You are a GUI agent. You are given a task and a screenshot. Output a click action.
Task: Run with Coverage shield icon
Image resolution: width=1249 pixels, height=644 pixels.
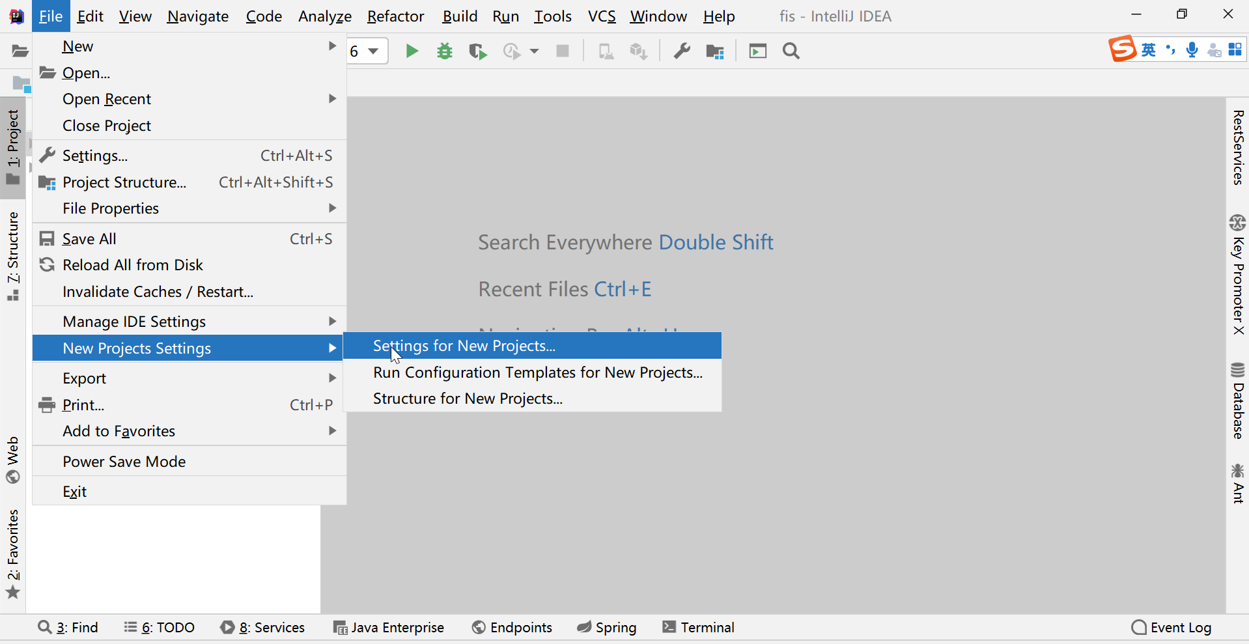(478, 51)
